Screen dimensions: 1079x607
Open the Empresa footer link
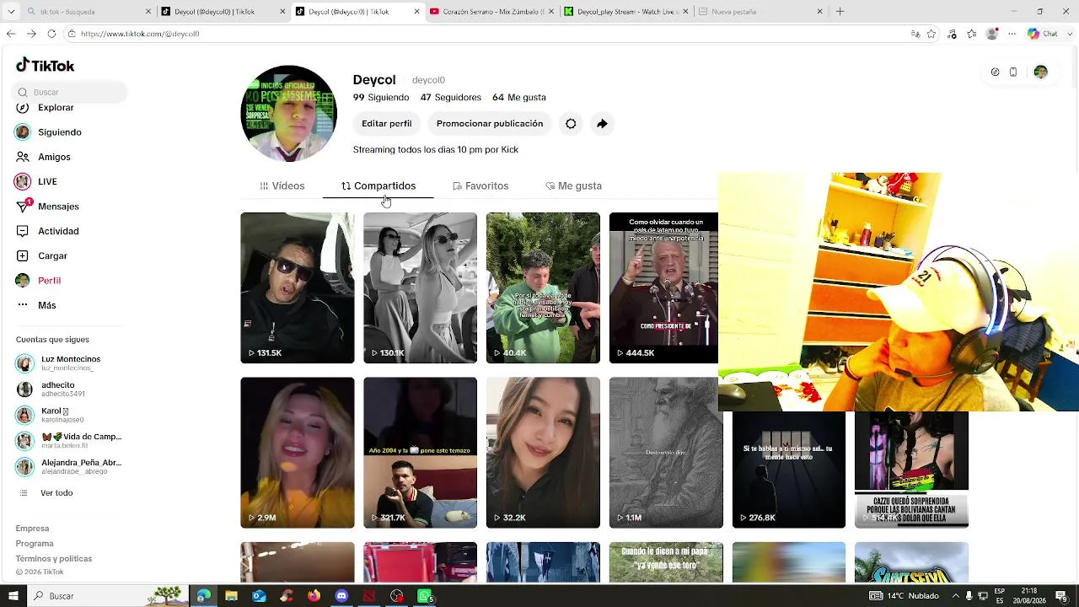click(x=32, y=529)
